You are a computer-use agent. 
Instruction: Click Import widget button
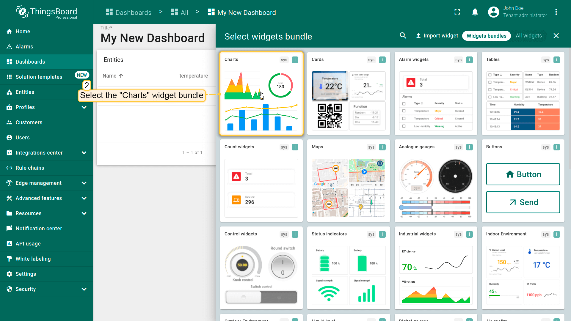point(437,36)
